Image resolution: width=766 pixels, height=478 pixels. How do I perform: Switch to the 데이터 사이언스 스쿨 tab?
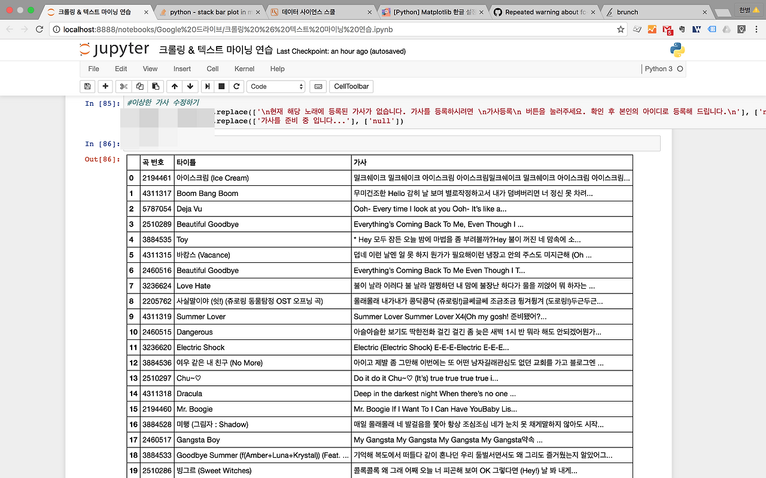point(320,12)
